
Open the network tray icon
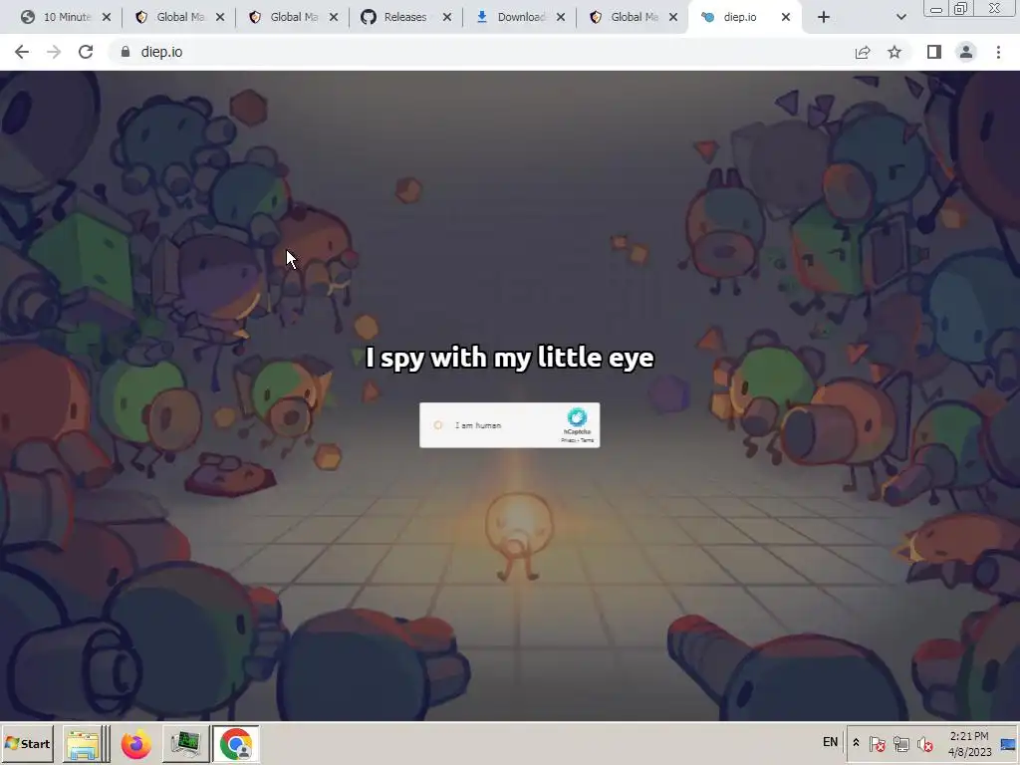coord(900,743)
